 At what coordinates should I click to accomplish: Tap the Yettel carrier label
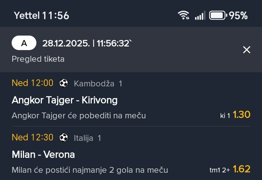(x=27, y=16)
